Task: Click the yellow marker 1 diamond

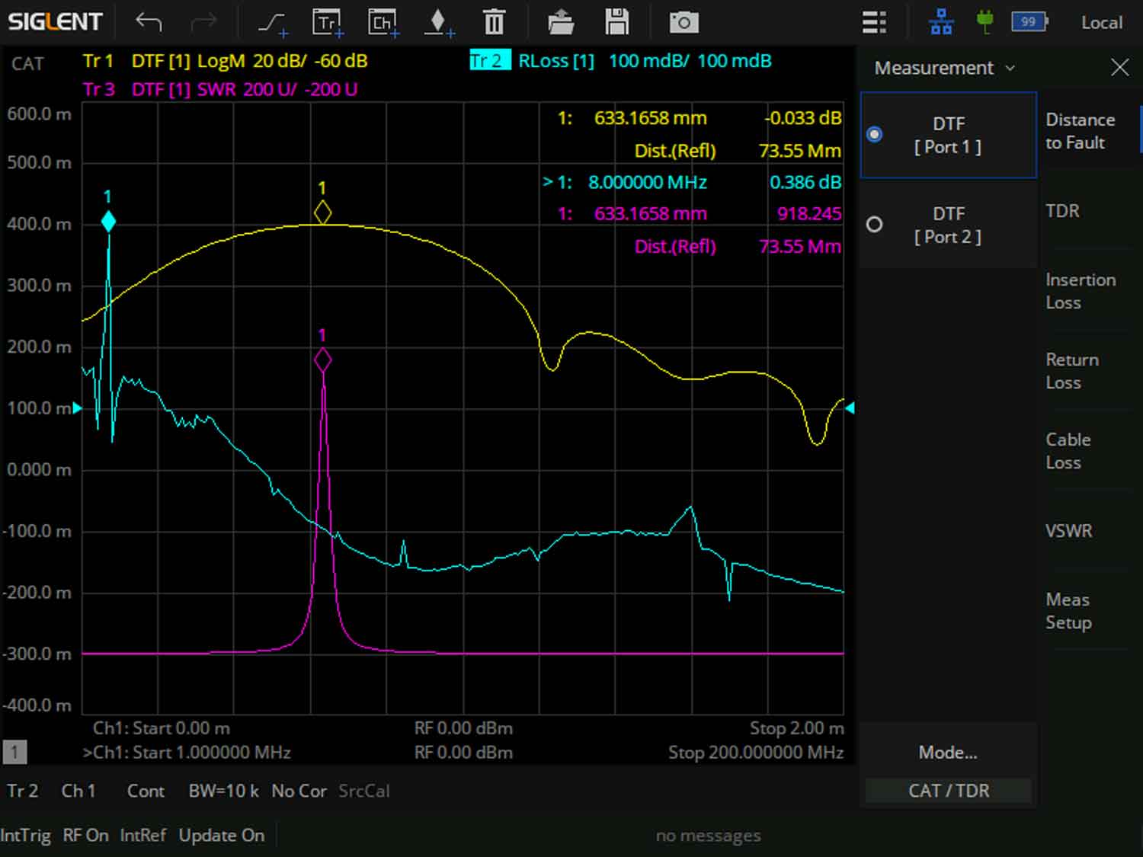Action: coord(322,213)
